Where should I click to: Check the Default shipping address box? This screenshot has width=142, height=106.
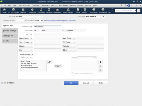tap(72, 73)
